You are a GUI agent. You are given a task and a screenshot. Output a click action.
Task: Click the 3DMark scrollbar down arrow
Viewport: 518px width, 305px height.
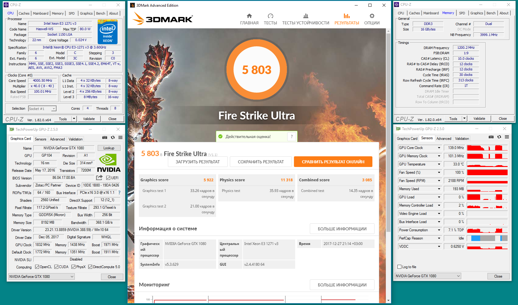(x=388, y=300)
